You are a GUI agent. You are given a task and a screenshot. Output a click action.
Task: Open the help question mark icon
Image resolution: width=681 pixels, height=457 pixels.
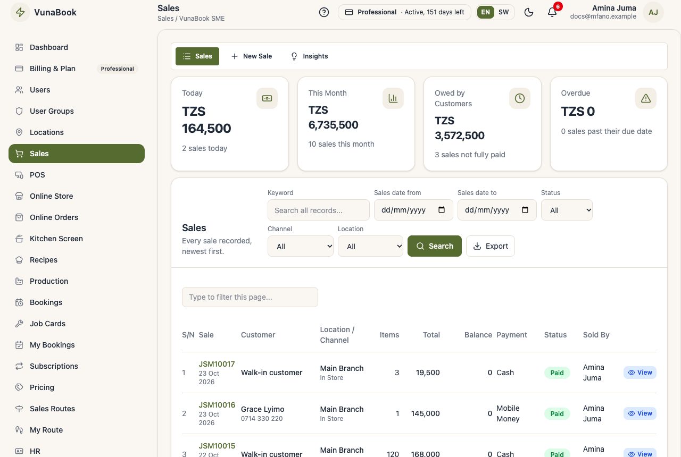pos(324,12)
